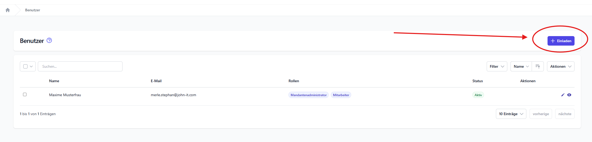Click the E-Mail column header
This screenshot has width=592, height=142.
point(156,81)
